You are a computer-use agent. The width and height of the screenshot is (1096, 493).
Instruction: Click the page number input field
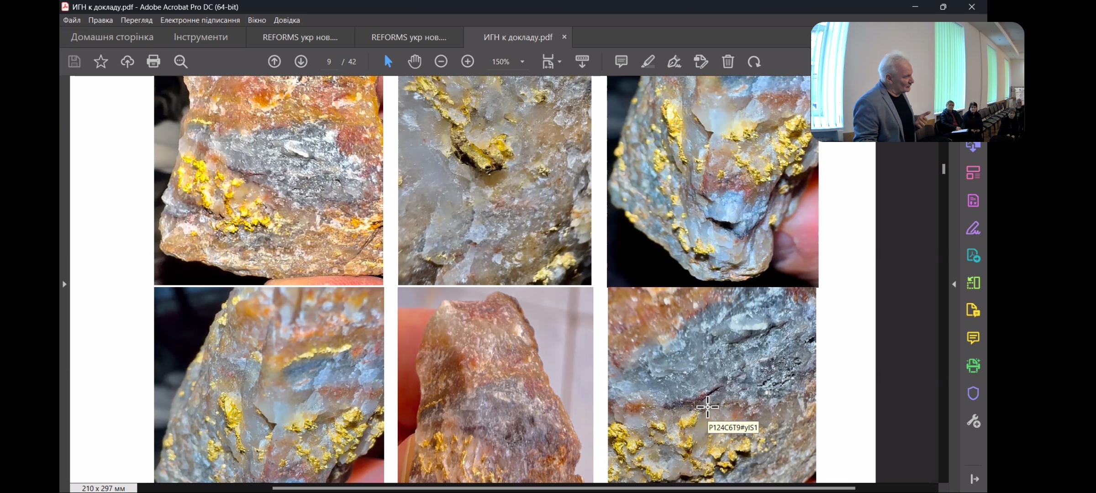coord(329,62)
